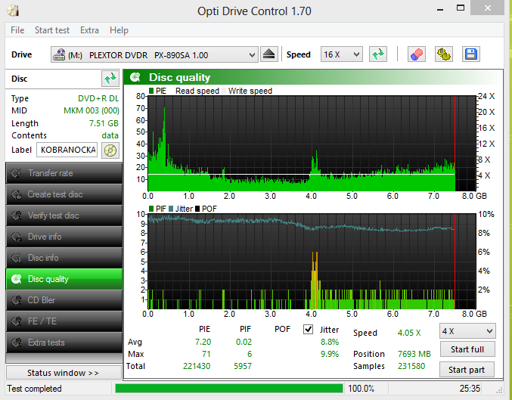Toggle the Jitter checkbox
This screenshot has width=512, height=400.
point(308,329)
